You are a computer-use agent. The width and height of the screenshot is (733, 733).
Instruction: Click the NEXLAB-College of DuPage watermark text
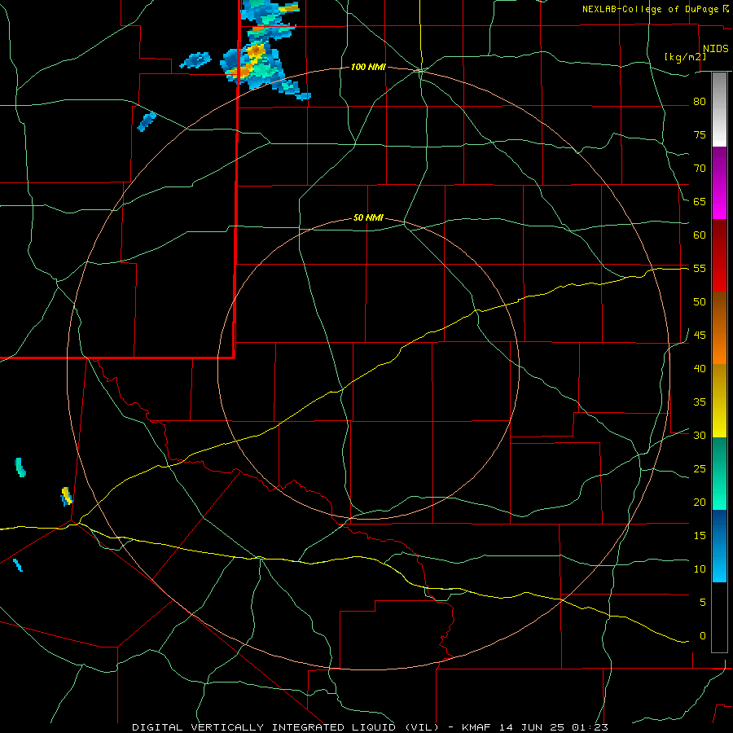(656, 9)
